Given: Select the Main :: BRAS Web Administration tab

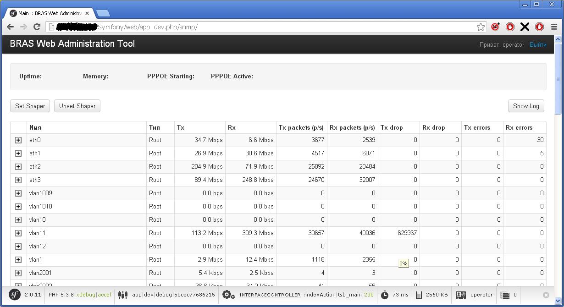Looking at the screenshot, I should 49,13.
